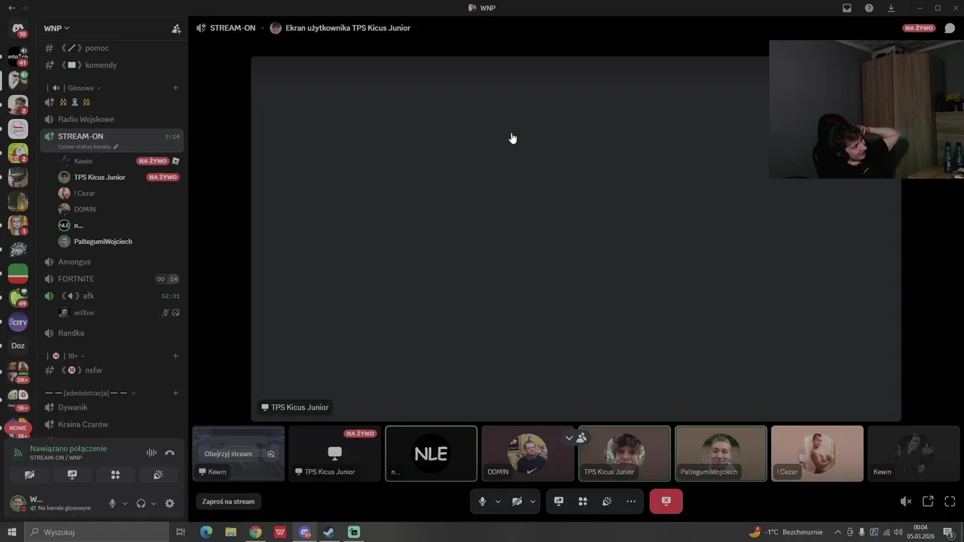Join Amongus voice channel
The width and height of the screenshot is (964, 542).
[x=111, y=262]
